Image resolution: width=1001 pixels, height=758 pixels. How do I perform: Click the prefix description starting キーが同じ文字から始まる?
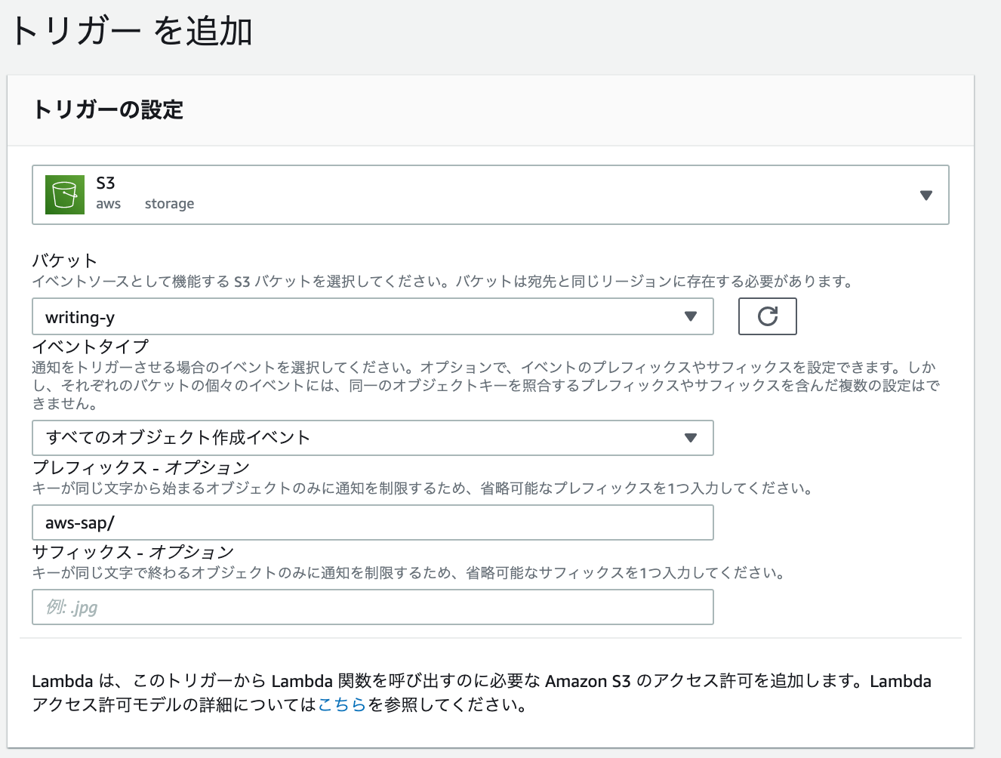[x=422, y=488]
